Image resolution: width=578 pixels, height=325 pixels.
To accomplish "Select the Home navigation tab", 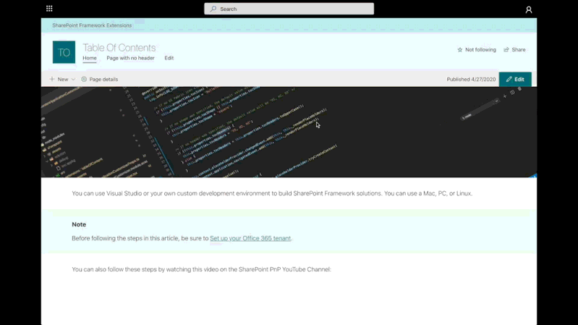I will click(x=90, y=58).
